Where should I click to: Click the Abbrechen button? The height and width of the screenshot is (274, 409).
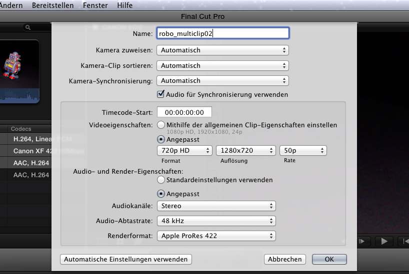click(285, 259)
